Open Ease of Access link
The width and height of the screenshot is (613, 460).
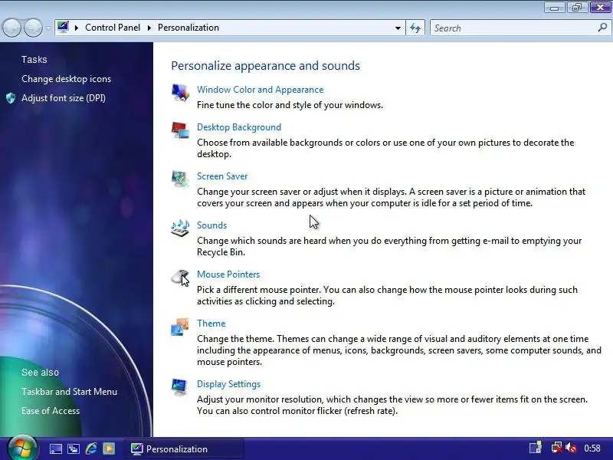(51, 411)
